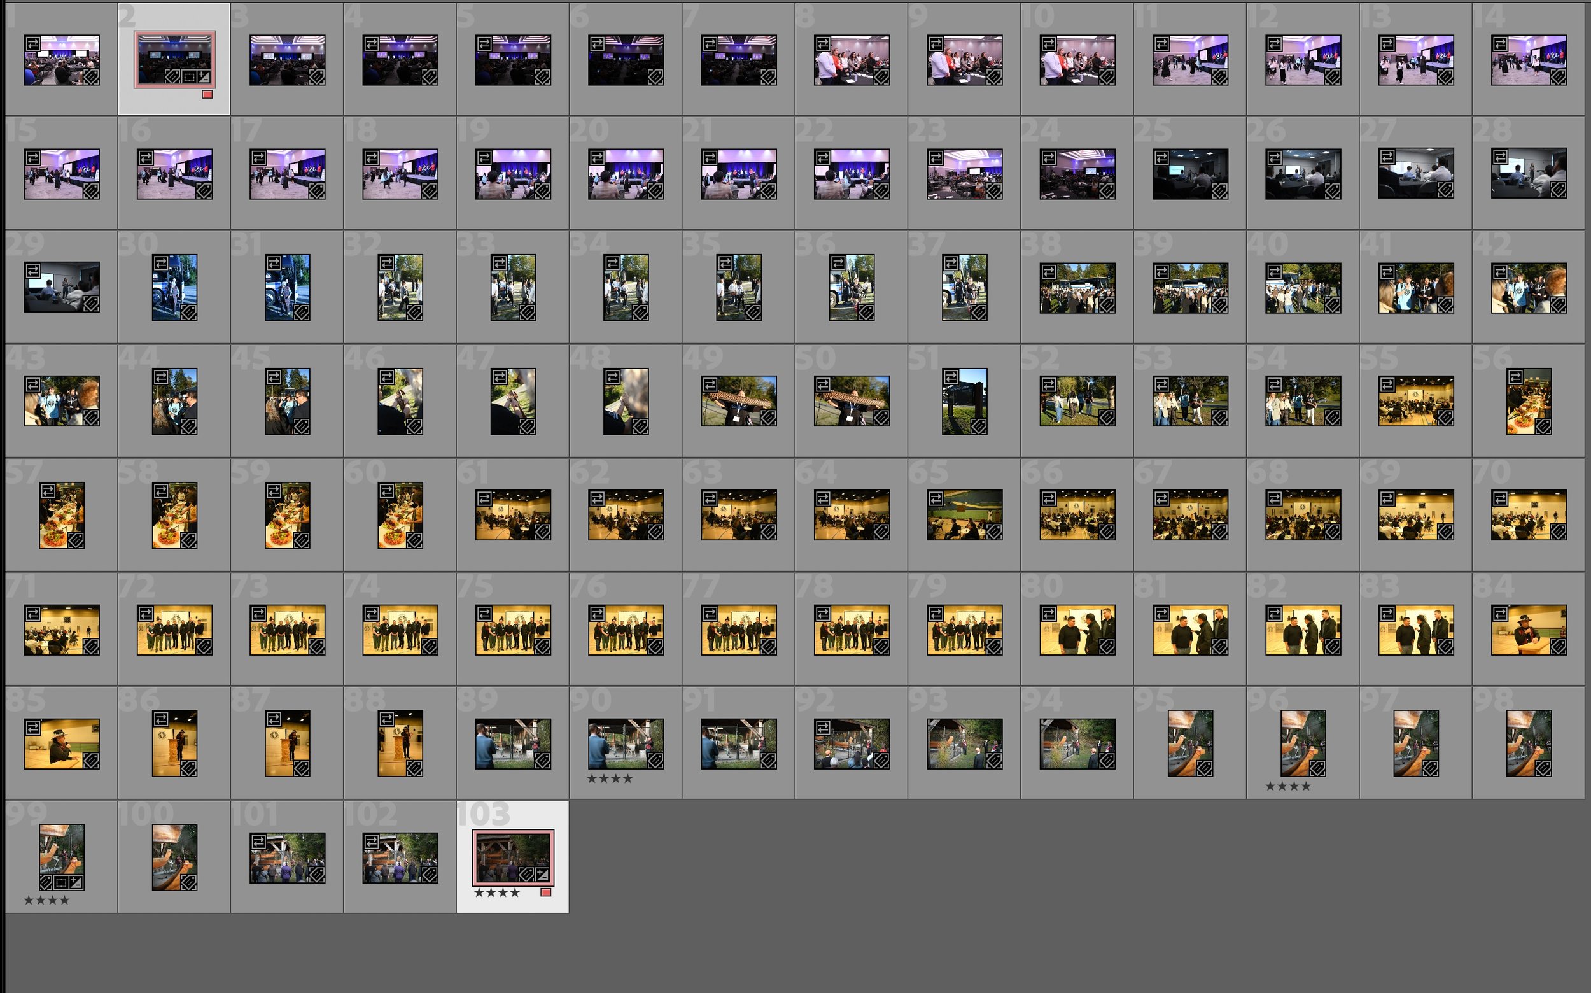Select thumbnail 93 of the outdoor gathering
Image resolution: width=1591 pixels, height=993 pixels.
[x=965, y=743]
